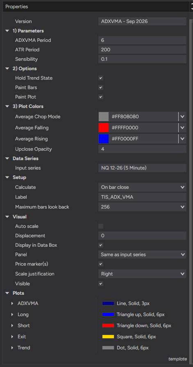Toggle the Paint Plot checkbox
The height and width of the screenshot is (367, 193).
tap(101, 97)
